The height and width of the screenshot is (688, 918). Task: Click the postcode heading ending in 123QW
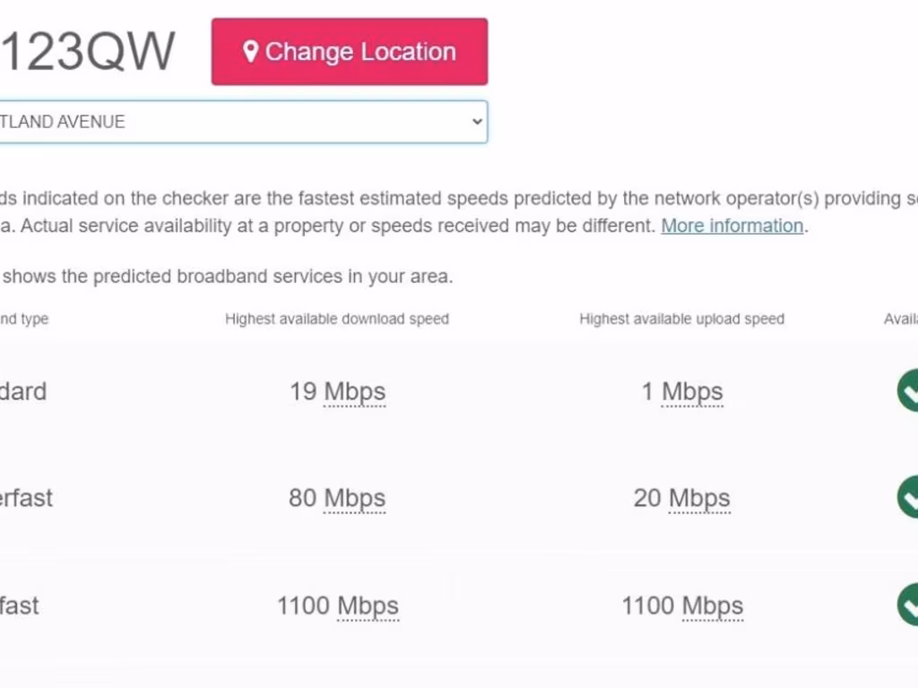click(88, 52)
